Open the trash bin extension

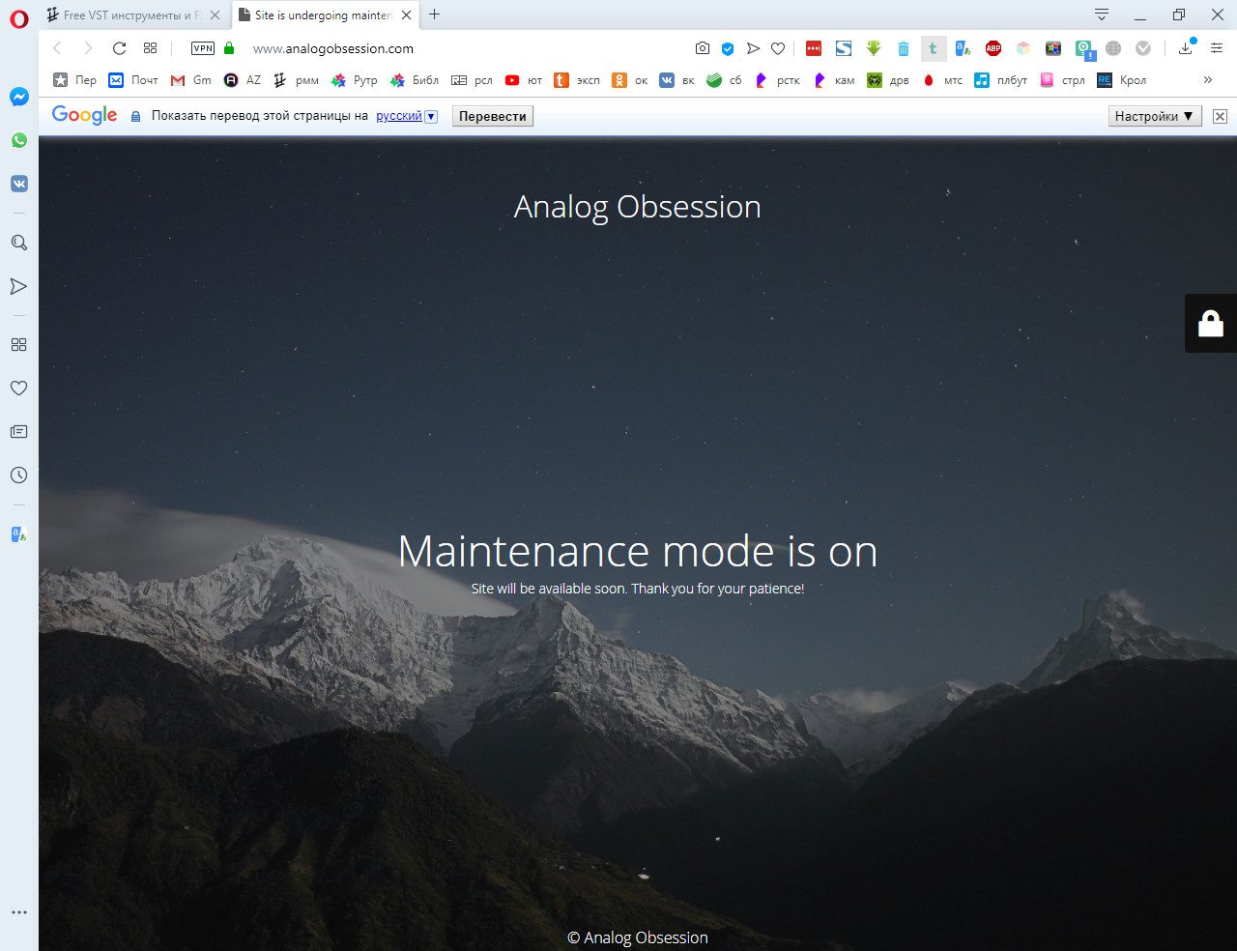pyautogui.click(x=904, y=48)
